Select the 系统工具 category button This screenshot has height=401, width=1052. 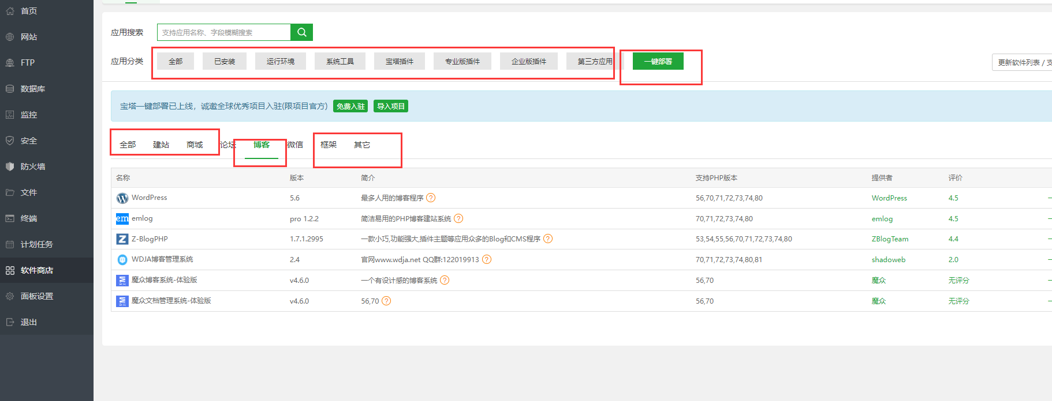click(340, 61)
